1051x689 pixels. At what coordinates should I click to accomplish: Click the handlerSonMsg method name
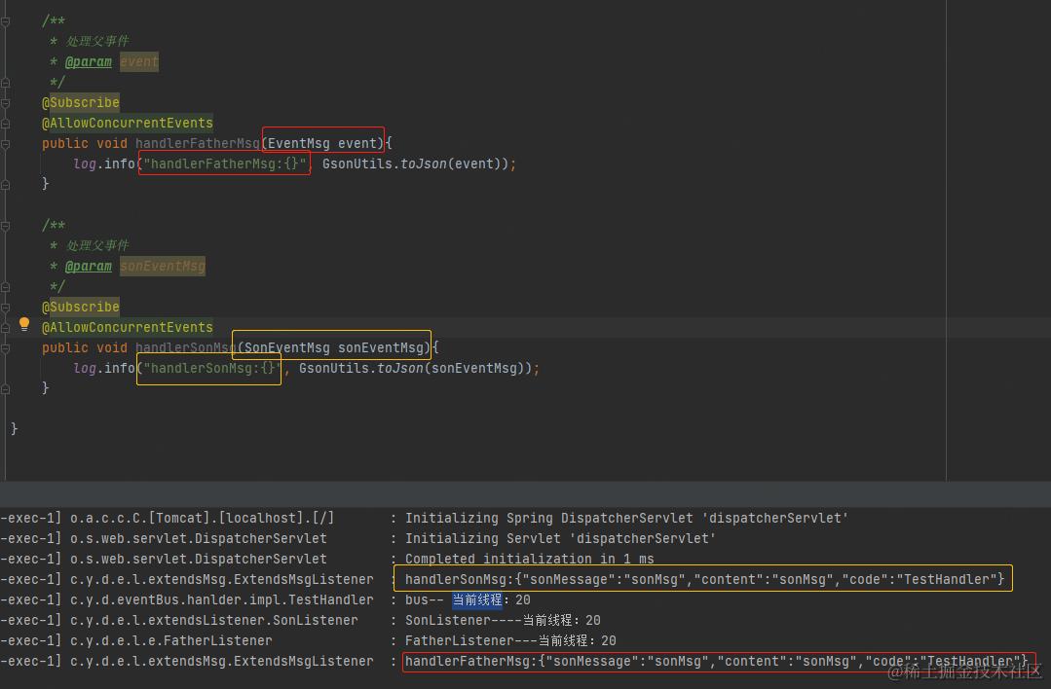click(186, 347)
